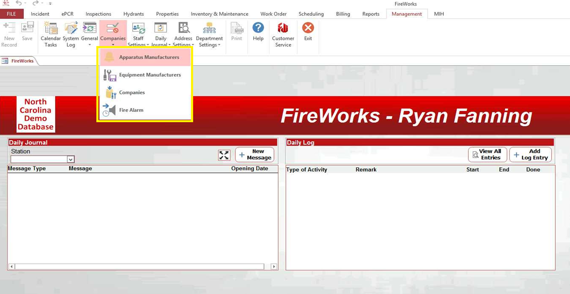The image size is (570, 294).
Task: Open the FILE tab
Action: tap(12, 14)
